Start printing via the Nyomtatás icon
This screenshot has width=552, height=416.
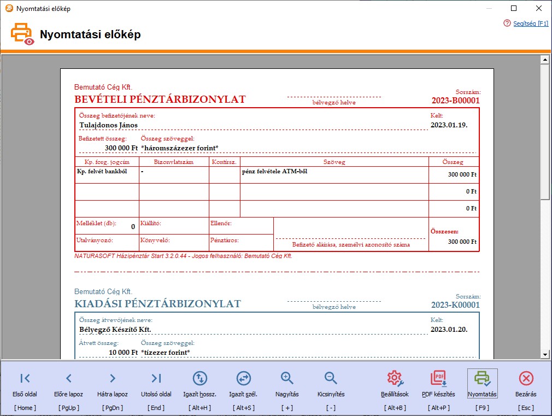click(x=483, y=378)
